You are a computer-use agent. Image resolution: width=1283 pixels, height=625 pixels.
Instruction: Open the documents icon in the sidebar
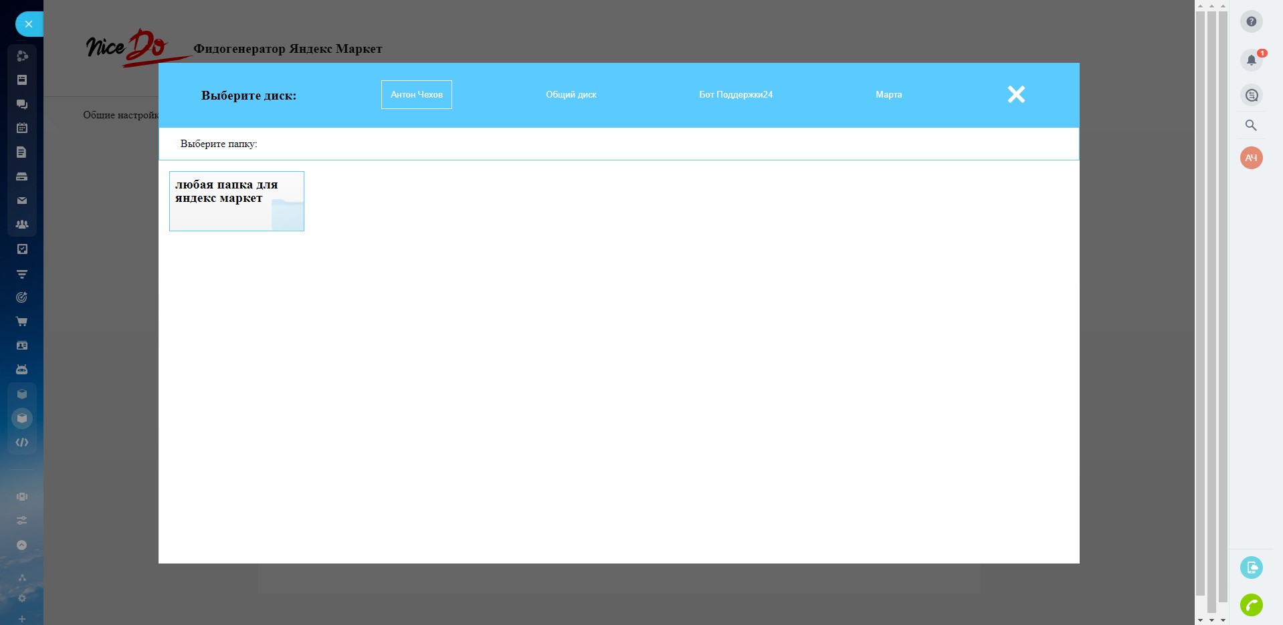[22, 152]
